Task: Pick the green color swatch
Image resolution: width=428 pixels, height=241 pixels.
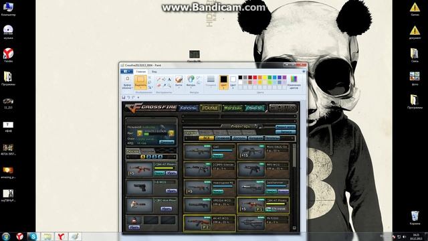Action: coord(270,78)
